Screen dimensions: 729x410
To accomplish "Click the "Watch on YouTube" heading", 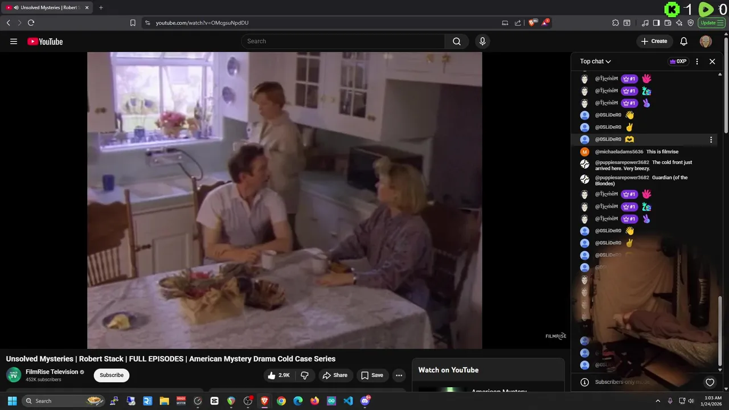I will pyautogui.click(x=448, y=370).
